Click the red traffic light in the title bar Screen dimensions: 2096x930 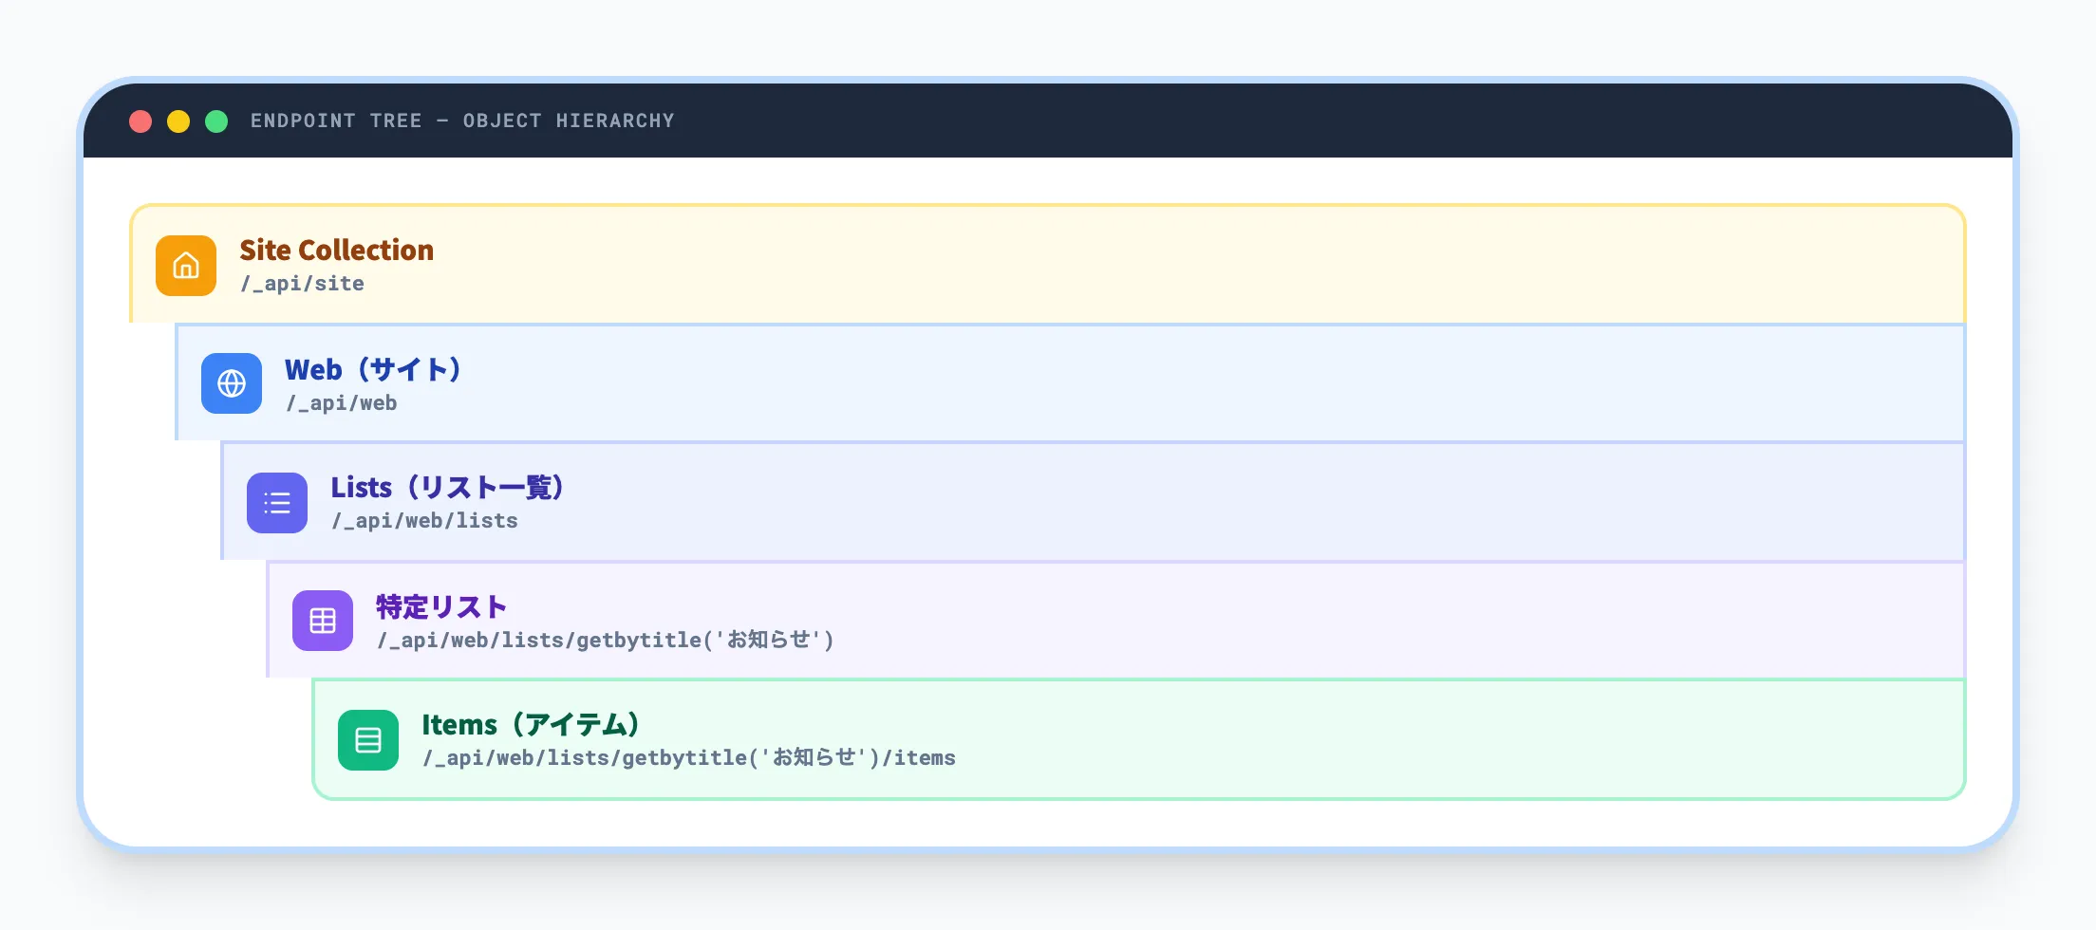(x=140, y=121)
